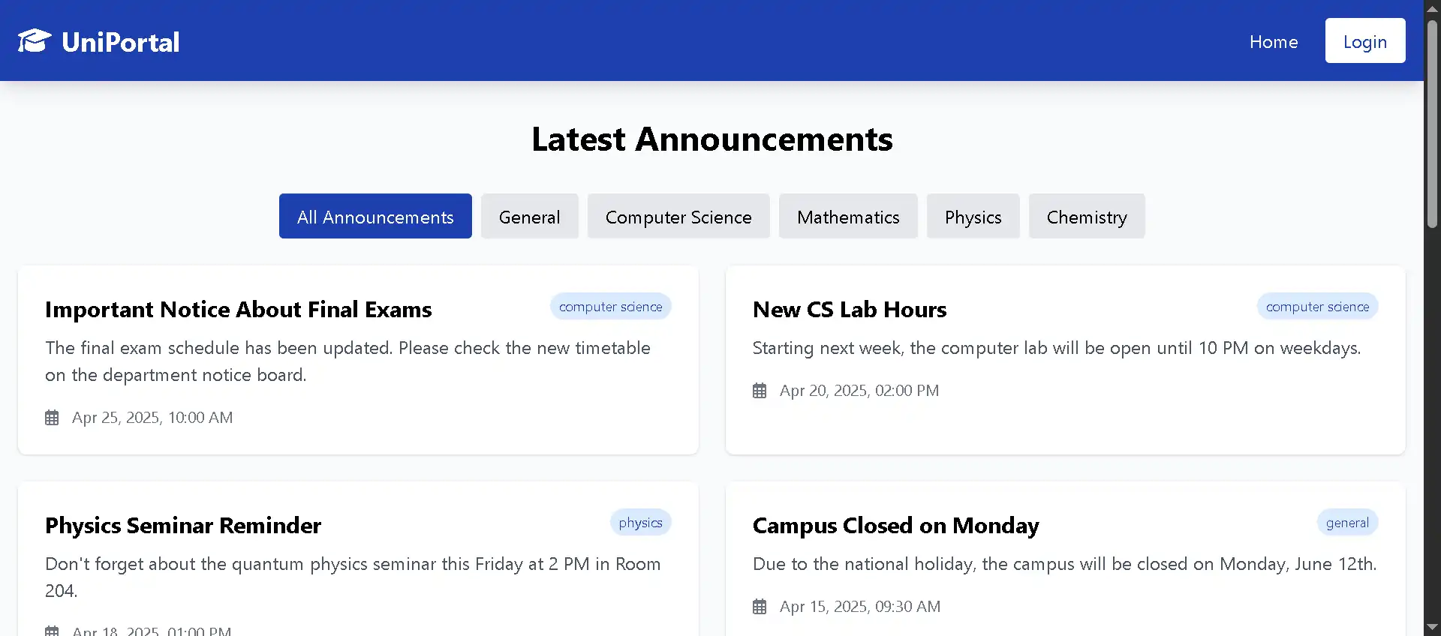The height and width of the screenshot is (636, 1441).
Task: Click the scrollbar up arrow
Action: click(x=1432, y=8)
